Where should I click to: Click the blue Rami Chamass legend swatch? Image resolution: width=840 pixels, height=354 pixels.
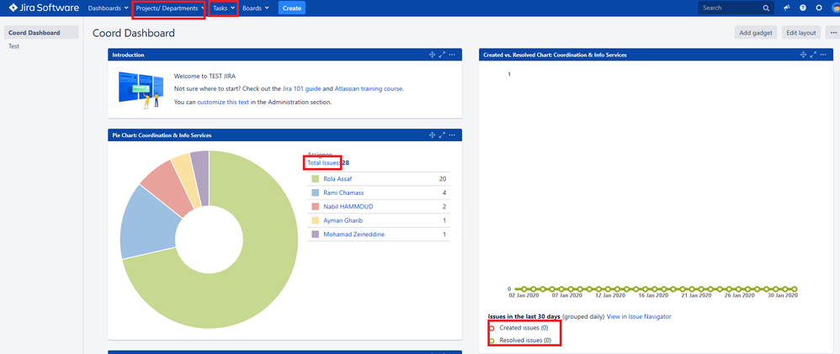pyautogui.click(x=315, y=193)
